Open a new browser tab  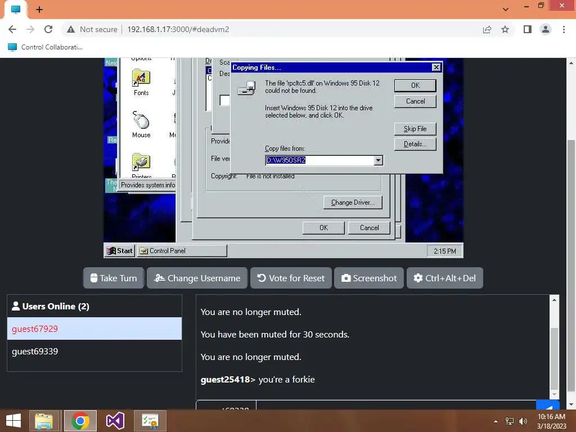[x=39, y=10]
